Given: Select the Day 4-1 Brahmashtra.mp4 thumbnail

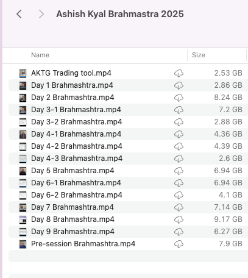Looking at the screenshot, I should [23, 134].
